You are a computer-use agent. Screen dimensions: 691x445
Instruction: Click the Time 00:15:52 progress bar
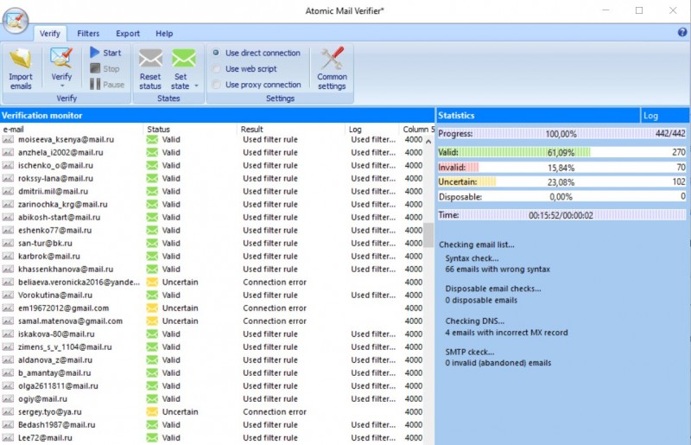[x=561, y=215]
